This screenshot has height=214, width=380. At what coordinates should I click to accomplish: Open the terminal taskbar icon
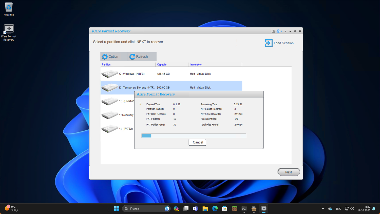[x=244, y=209]
